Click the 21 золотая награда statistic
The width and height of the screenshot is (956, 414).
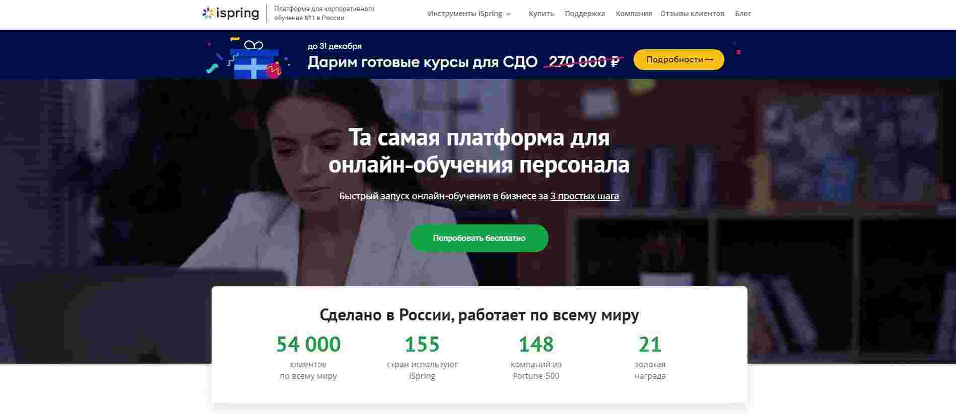(650, 357)
